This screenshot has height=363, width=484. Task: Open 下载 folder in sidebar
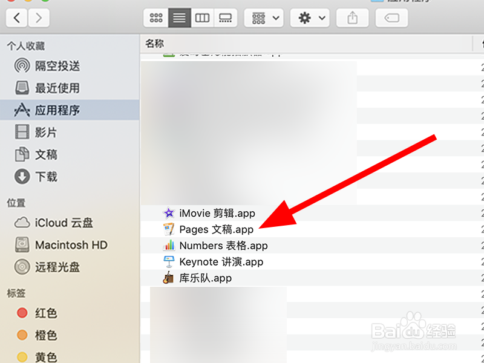pos(70,177)
